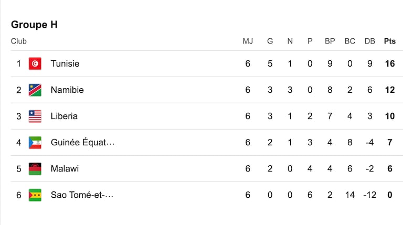Screen dimensions: 403x225
Task: Click the Guinée Équatoriale flag icon
Action: click(x=35, y=143)
